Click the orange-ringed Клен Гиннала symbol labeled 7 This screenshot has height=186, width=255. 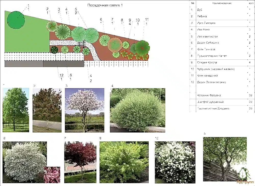(115, 45)
